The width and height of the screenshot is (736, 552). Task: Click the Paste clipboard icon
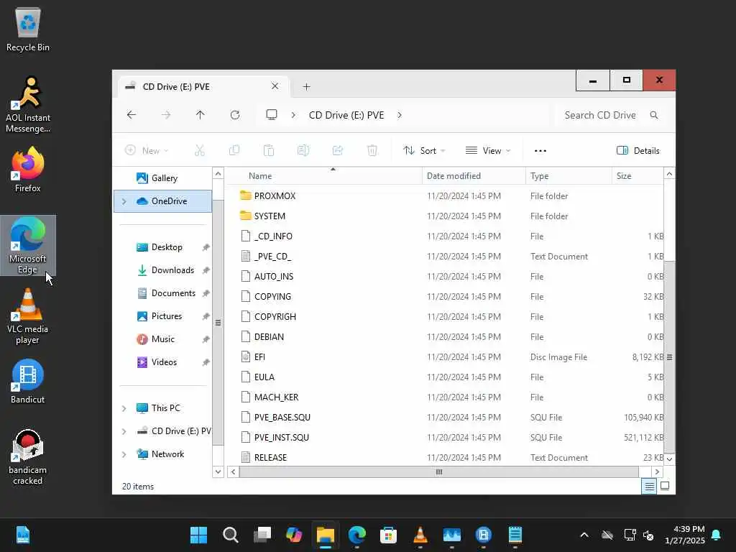point(269,150)
